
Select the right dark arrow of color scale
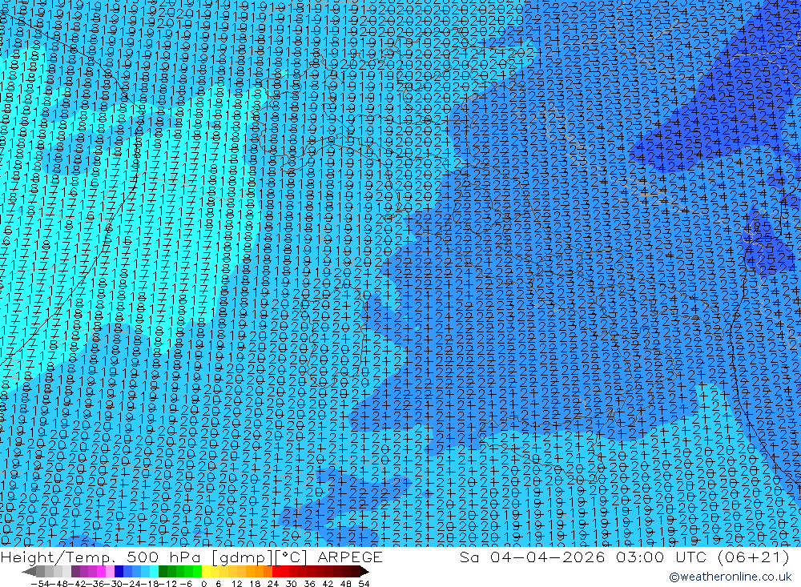(x=364, y=572)
